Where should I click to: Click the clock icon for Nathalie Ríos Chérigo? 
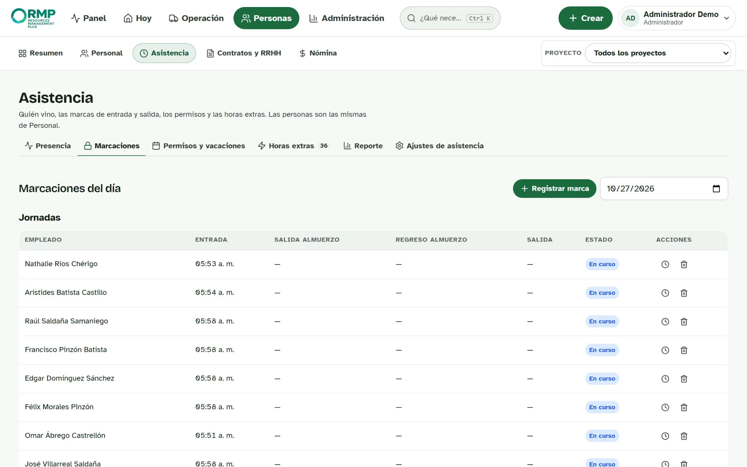pyautogui.click(x=665, y=264)
